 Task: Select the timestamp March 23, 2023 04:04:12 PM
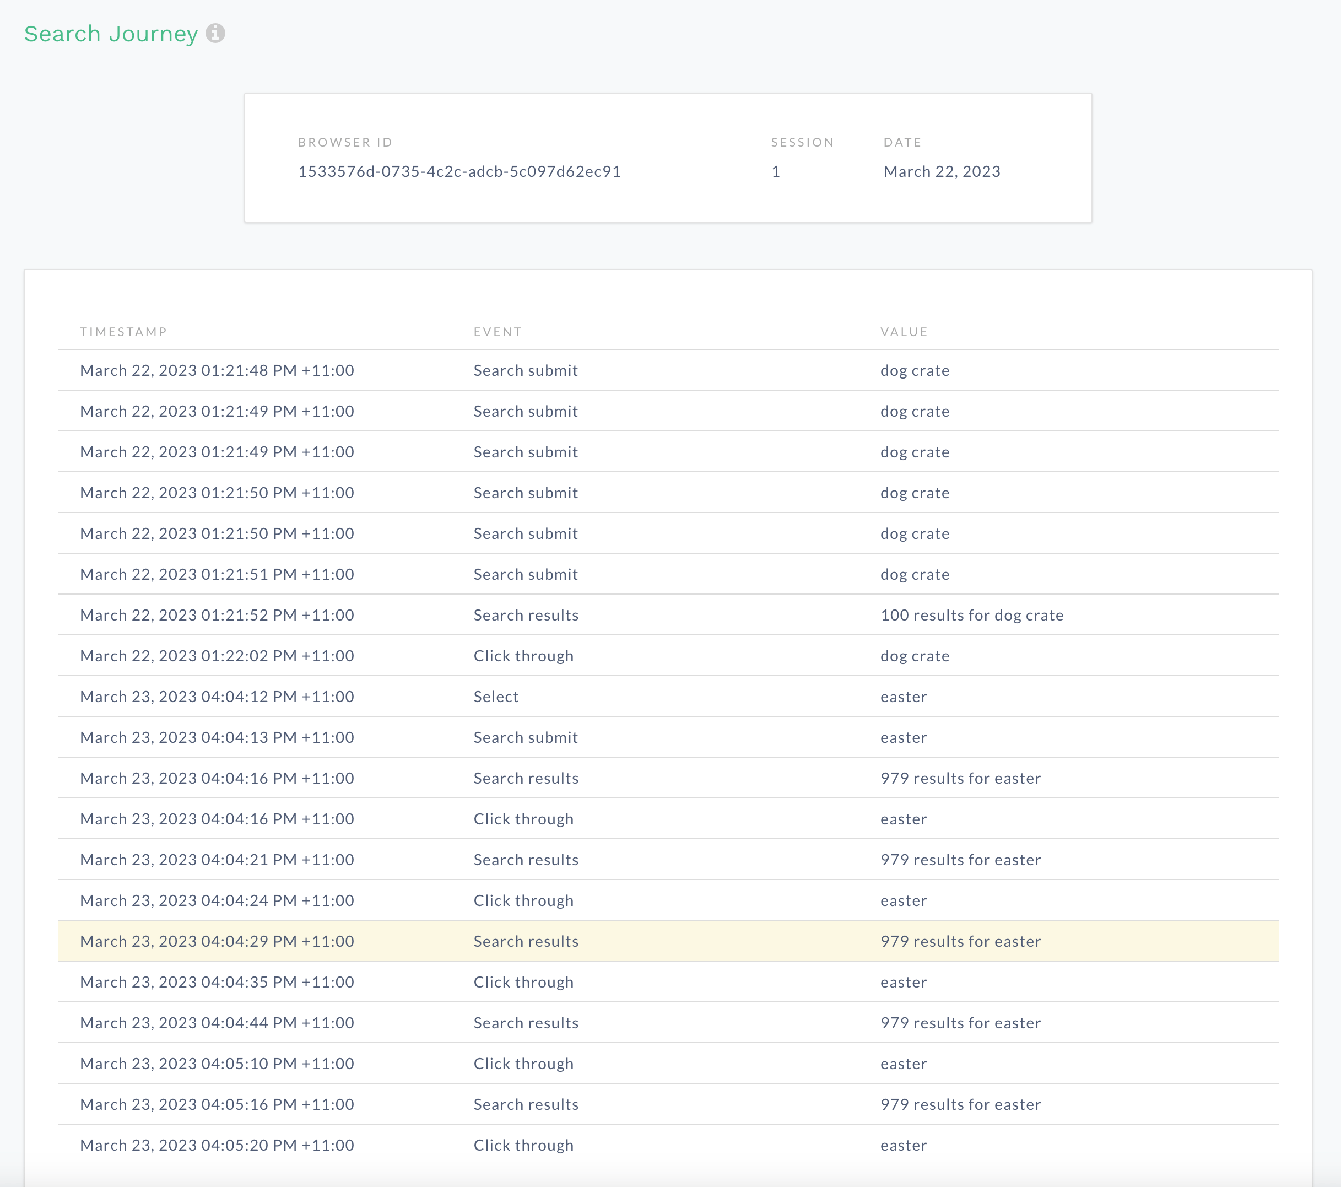point(217,696)
